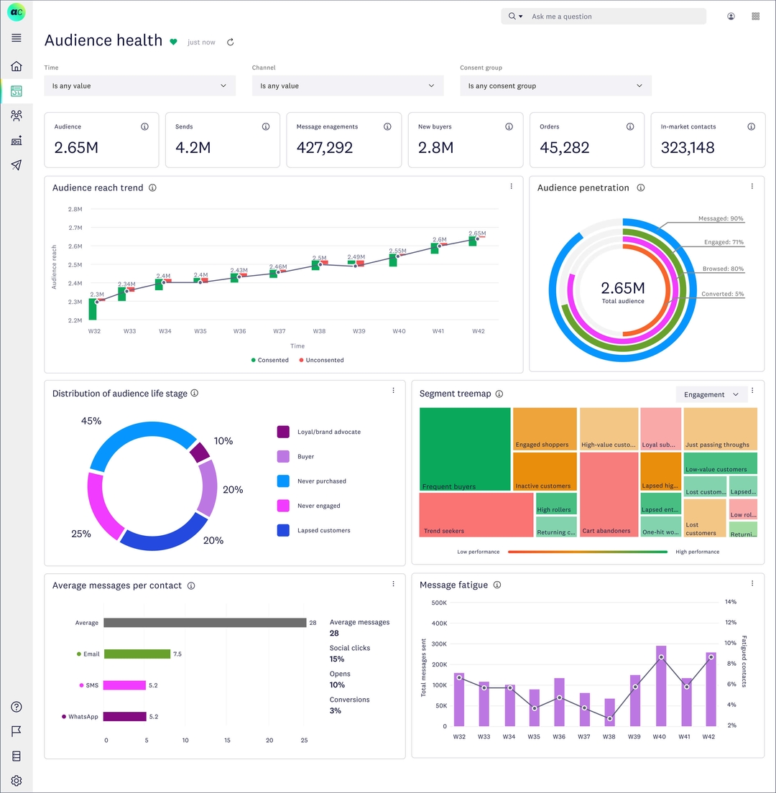The height and width of the screenshot is (793, 776).
Task: Open the settings gear at sidebar bottom
Action: (x=16, y=781)
